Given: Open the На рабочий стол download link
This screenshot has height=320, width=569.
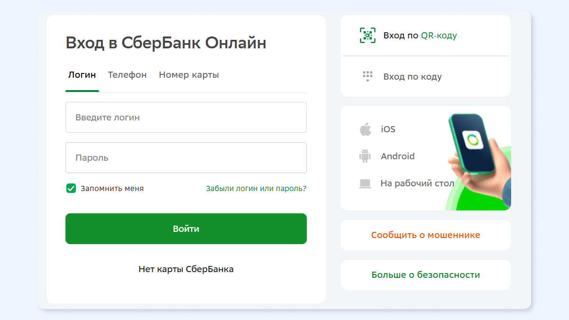Looking at the screenshot, I should pyautogui.click(x=417, y=183).
